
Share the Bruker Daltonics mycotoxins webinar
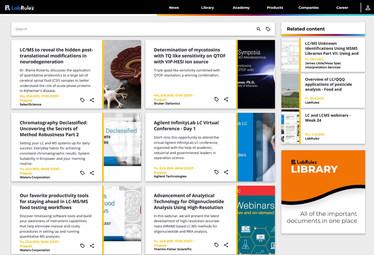(x=226, y=99)
